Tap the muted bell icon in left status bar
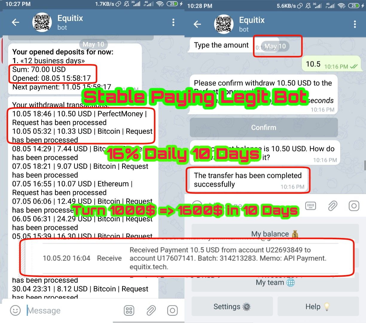This screenshot has height=323, width=366. pos(126,4)
